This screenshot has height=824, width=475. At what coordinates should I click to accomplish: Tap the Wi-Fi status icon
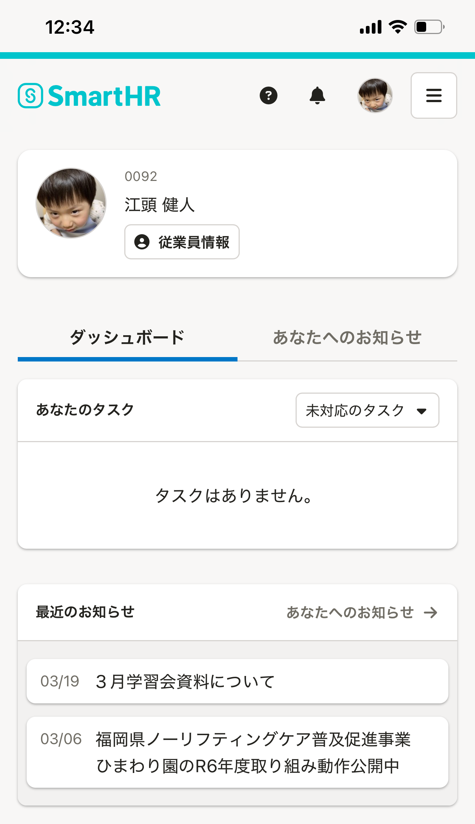398,27
